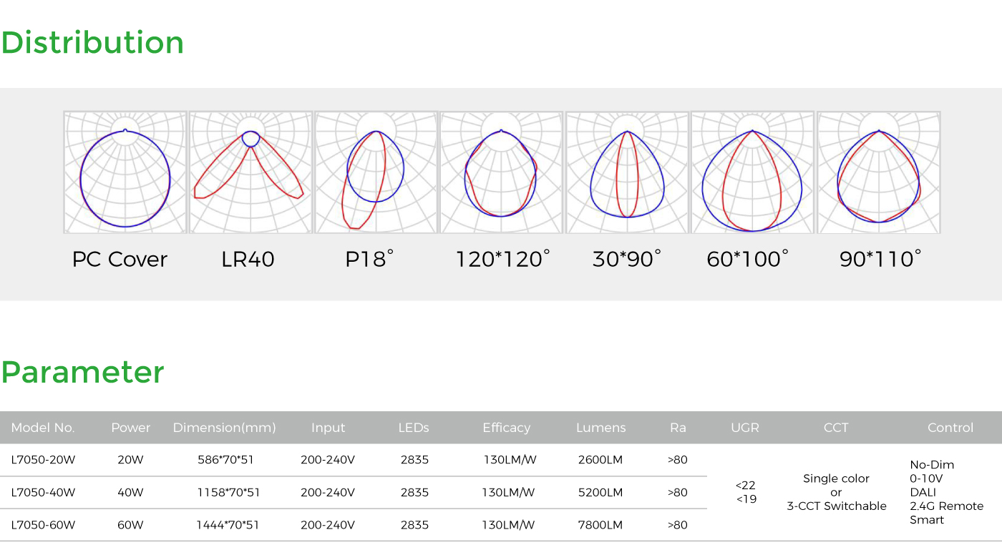Select the L7050-60W model cell
Viewport: 1002px width, 550px height.
(43, 525)
